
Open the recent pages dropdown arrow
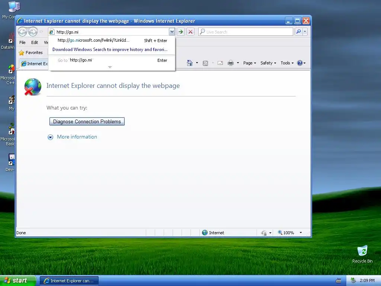pyautogui.click(x=41, y=32)
